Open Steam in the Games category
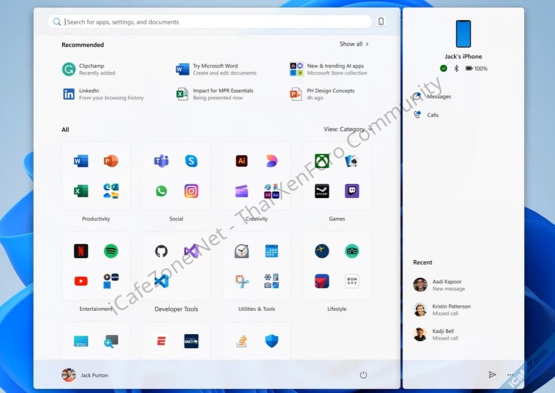Image resolution: width=555 pixels, height=393 pixels. (x=322, y=191)
